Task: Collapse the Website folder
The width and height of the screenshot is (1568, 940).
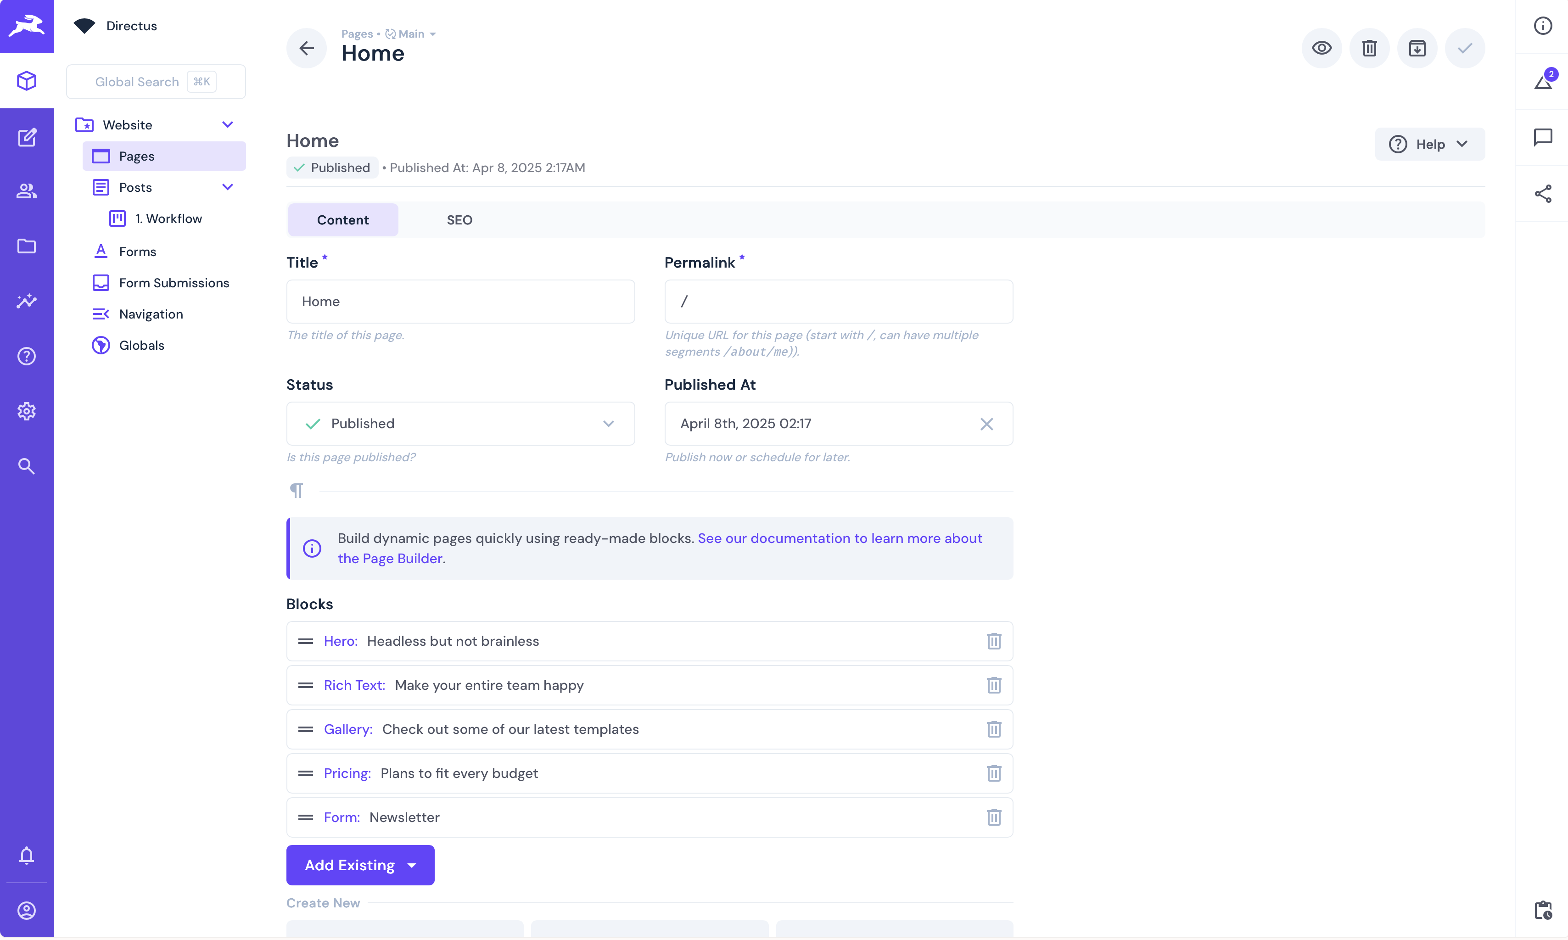Action: tap(229, 124)
